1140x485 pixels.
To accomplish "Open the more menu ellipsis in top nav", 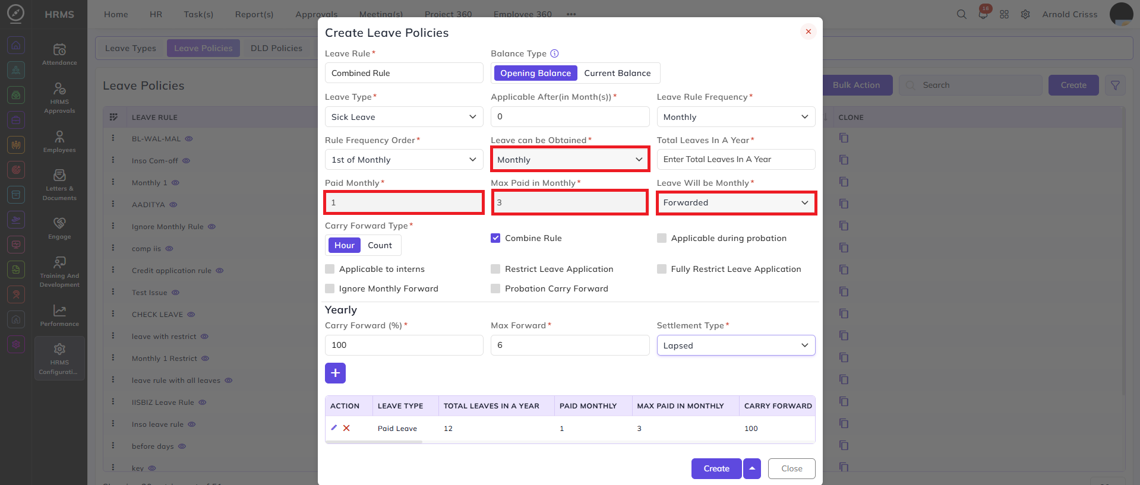I will (571, 14).
